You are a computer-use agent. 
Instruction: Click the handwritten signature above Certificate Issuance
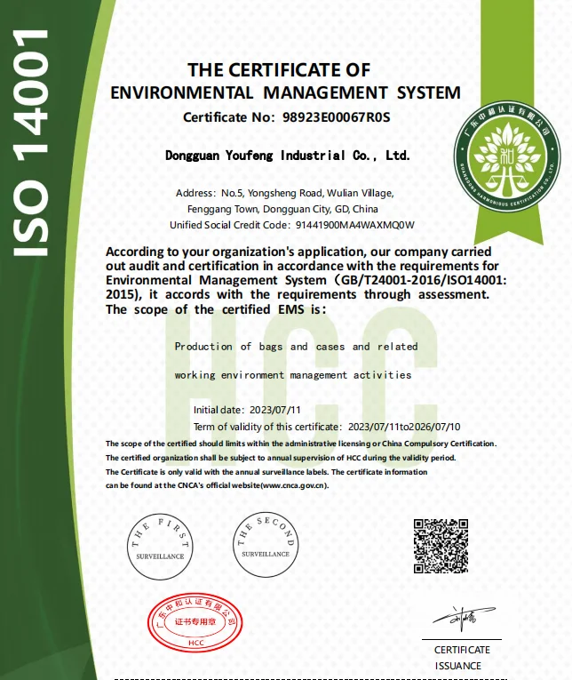463,619
